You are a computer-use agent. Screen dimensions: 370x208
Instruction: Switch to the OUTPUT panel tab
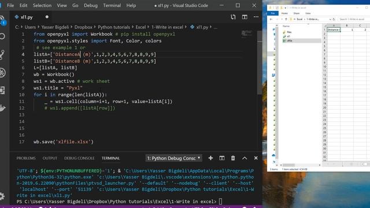pyautogui.click(x=50, y=158)
